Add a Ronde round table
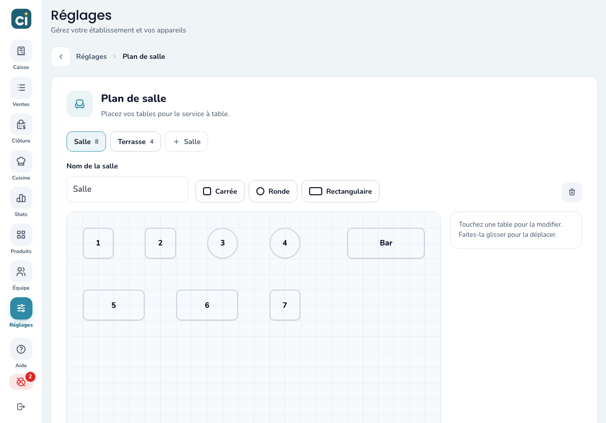 click(273, 191)
